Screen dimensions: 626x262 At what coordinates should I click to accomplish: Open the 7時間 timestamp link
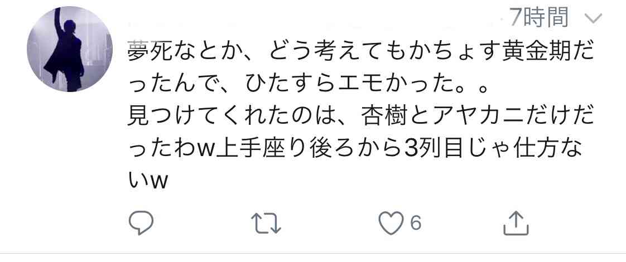click(x=539, y=17)
